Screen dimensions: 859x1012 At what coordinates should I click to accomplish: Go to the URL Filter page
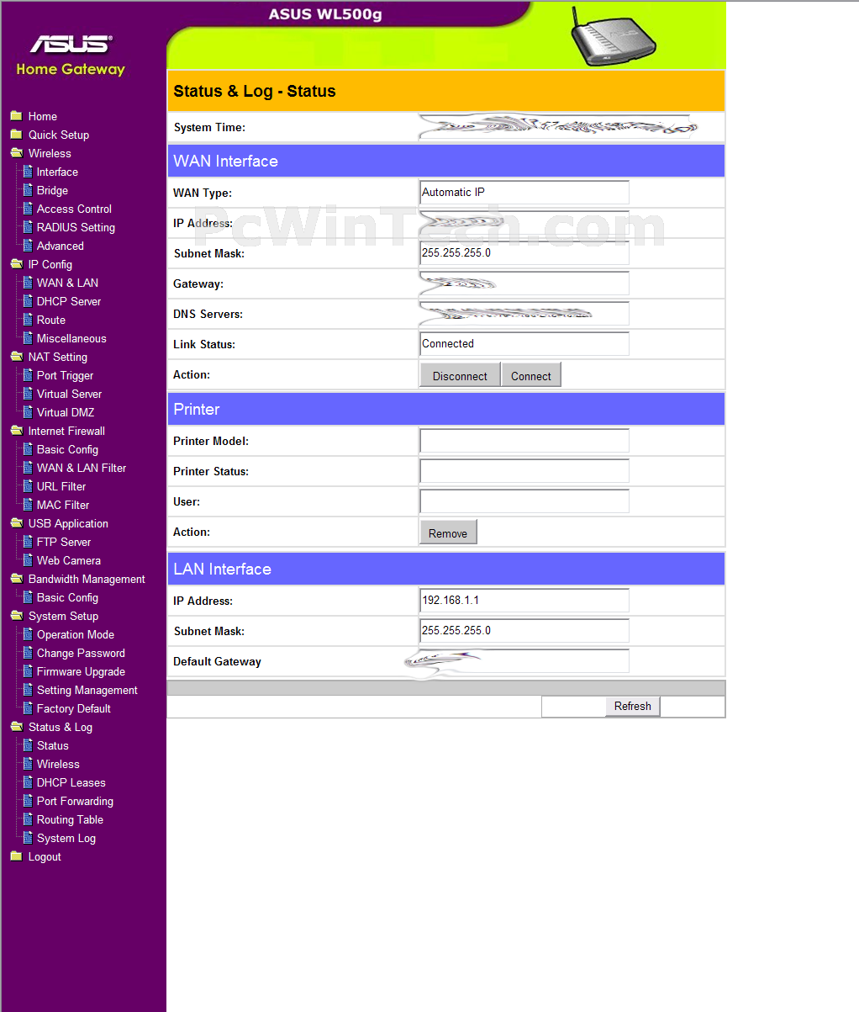(61, 486)
